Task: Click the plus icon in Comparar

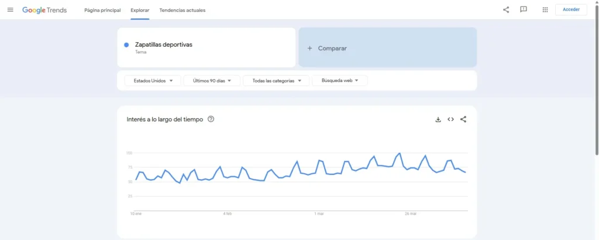Action: pyautogui.click(x=310, y=48)
